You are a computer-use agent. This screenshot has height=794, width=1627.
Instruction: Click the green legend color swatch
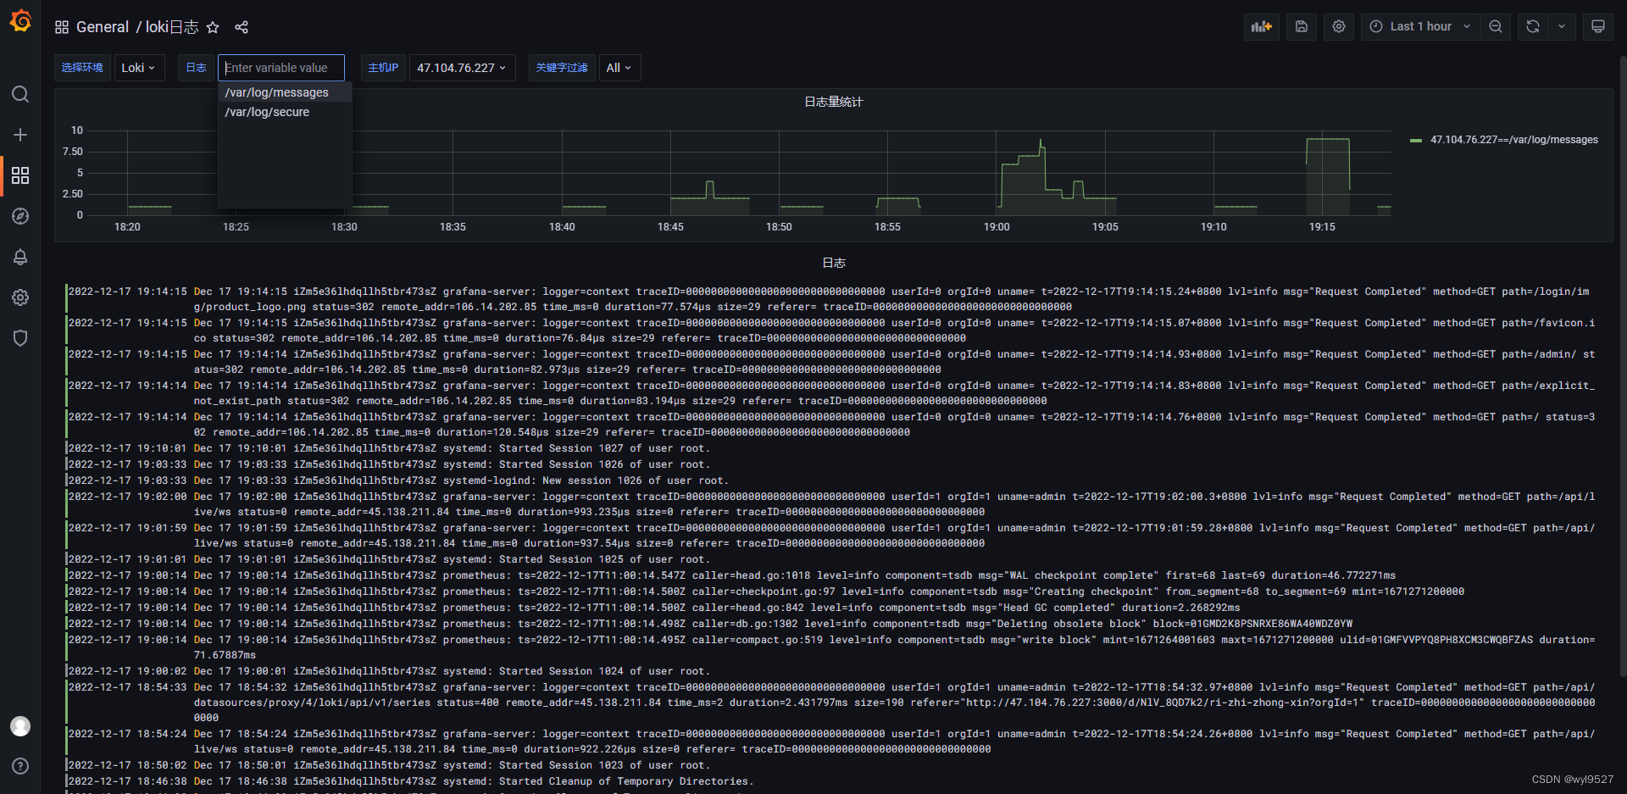pyautogui.click(x=1416, y=141)
